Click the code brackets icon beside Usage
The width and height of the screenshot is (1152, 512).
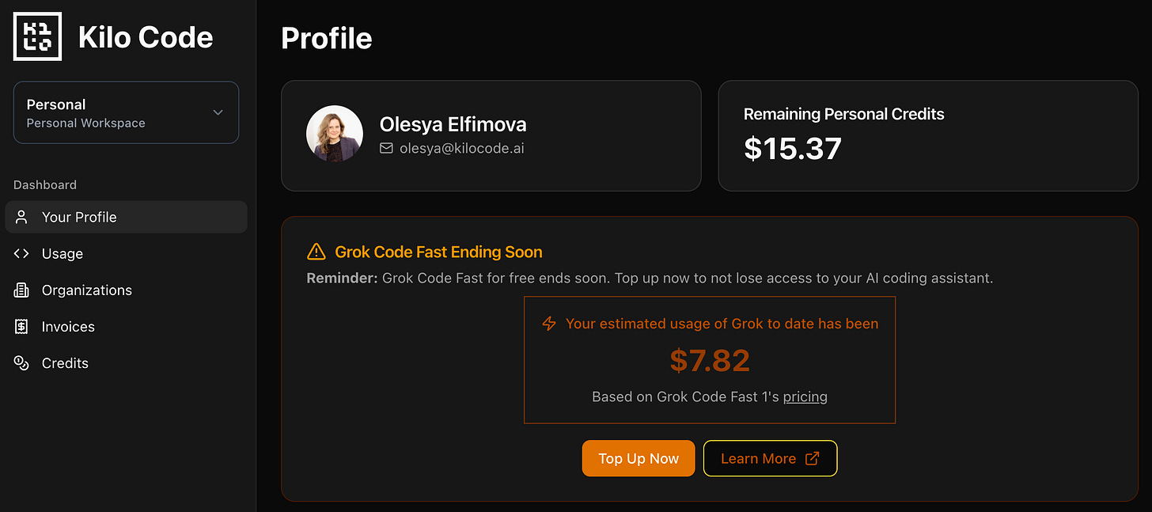(21, 253)
